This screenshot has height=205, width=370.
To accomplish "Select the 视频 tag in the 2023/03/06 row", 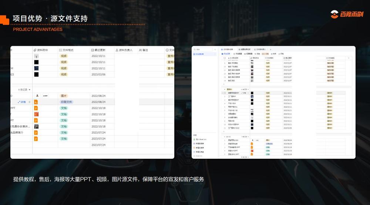I will [64, 74].
